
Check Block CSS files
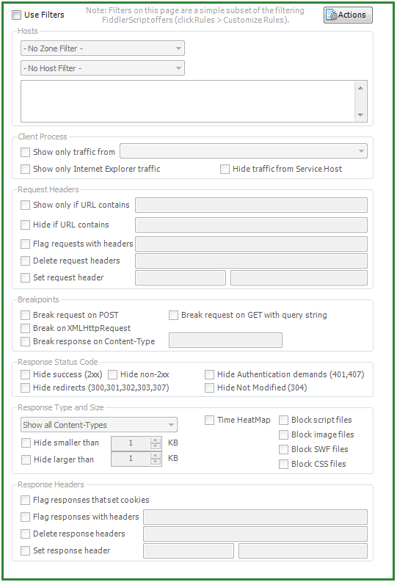283,464
